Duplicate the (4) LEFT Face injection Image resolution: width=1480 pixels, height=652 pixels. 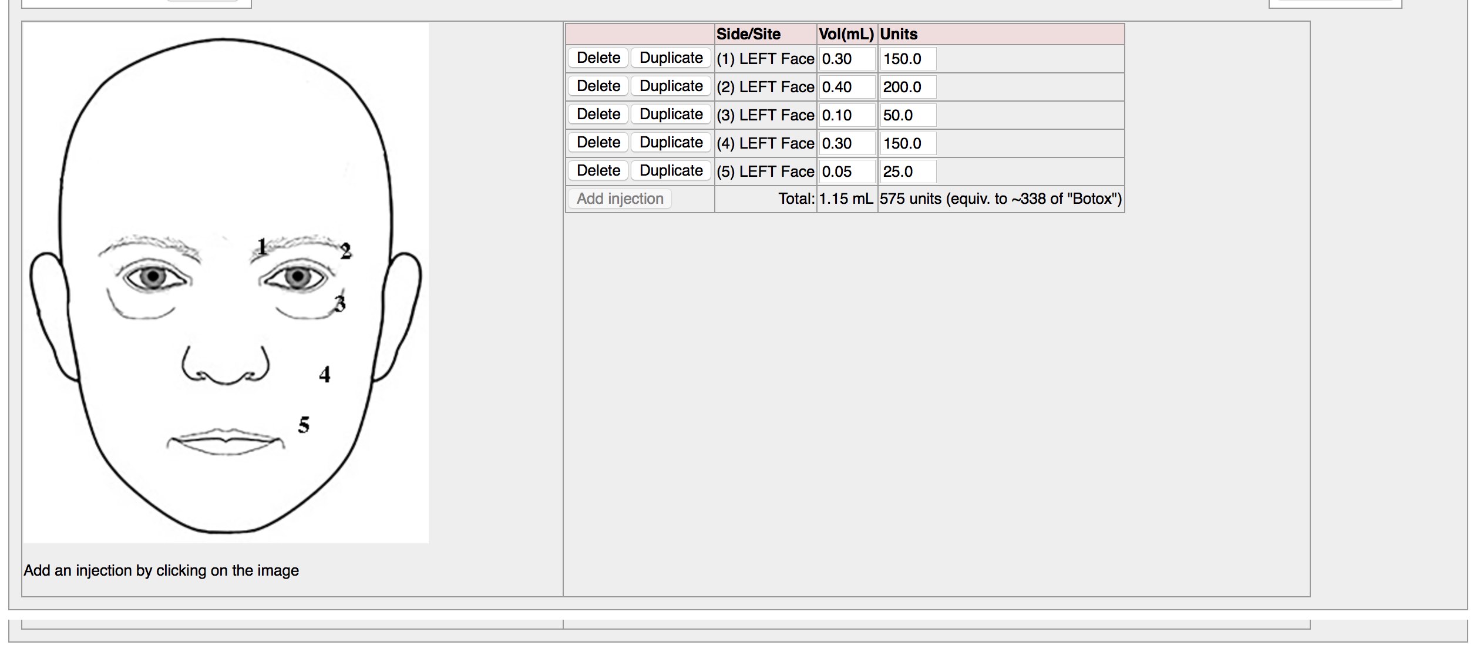(671, 143)
